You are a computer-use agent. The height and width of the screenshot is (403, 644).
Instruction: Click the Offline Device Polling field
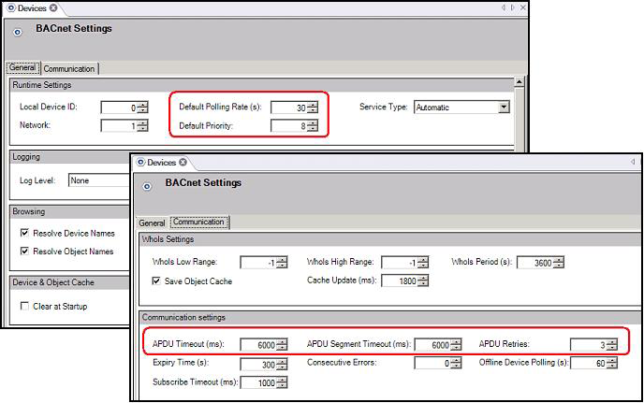pyautogui.click(x=588, y=363)
